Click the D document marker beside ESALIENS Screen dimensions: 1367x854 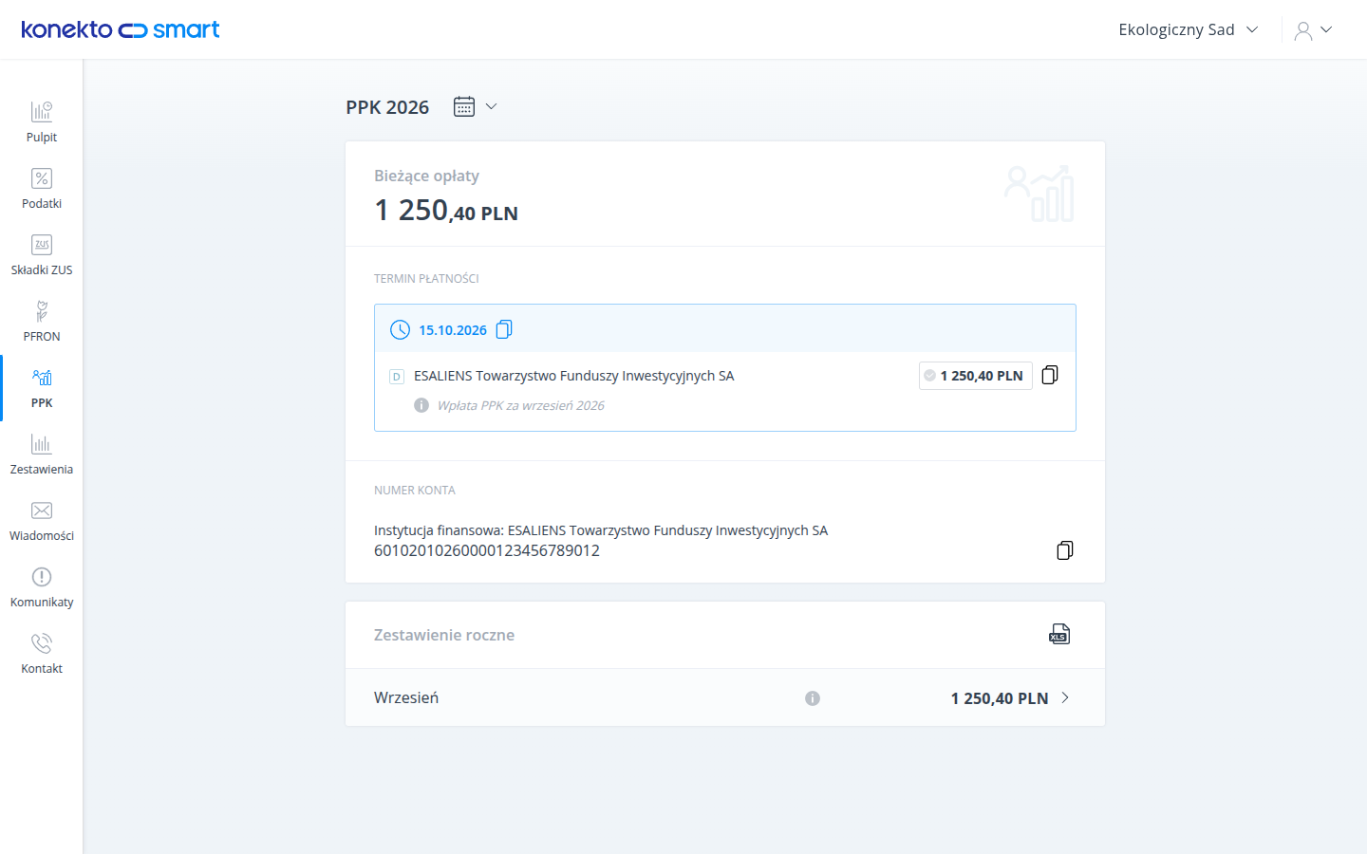click(x=397, y=377)
